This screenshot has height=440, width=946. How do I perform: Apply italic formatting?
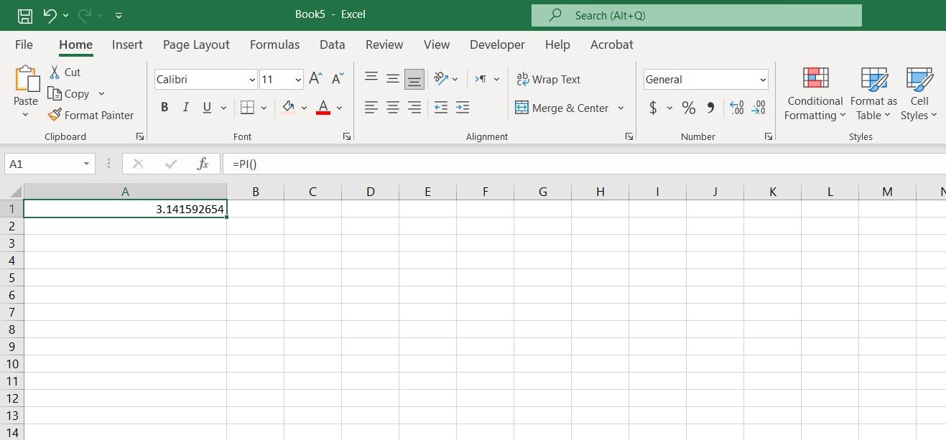pos(185,107)
